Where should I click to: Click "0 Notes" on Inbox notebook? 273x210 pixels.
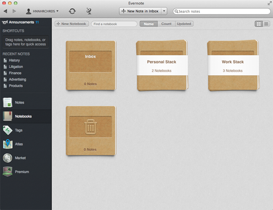click(91, 84)
